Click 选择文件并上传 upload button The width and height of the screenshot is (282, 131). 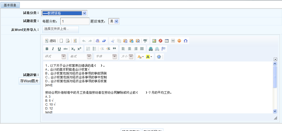click(61, 30)
